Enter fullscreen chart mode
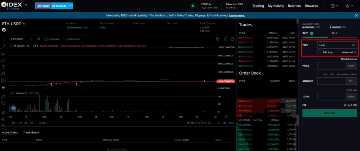The image size is (360, 151). click(225, 39)
